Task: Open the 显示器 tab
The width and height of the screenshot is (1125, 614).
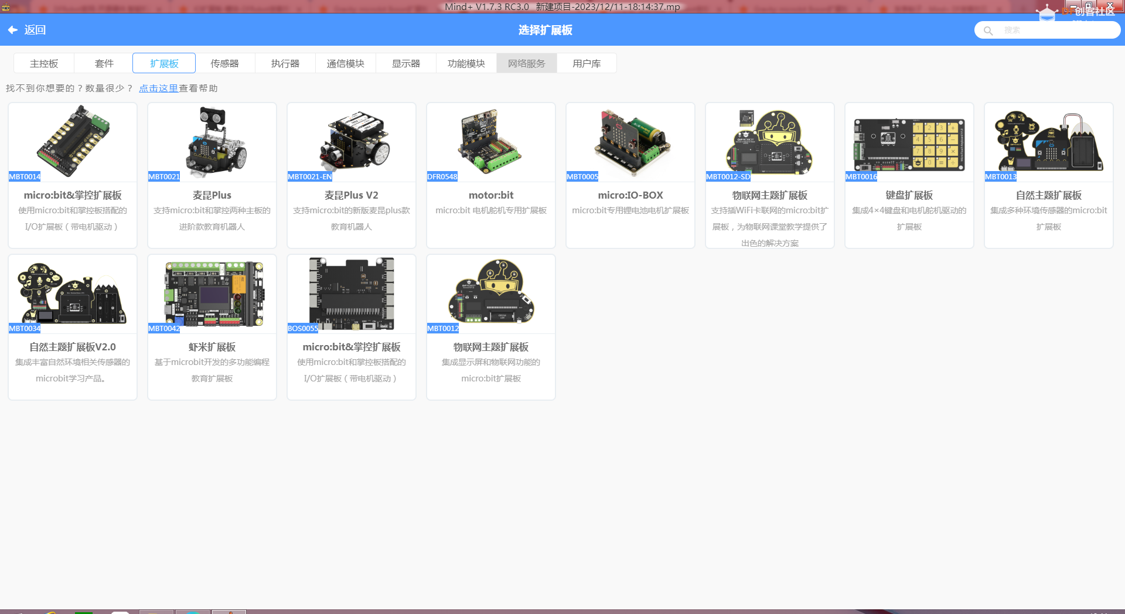Action: tap(406, 63)
